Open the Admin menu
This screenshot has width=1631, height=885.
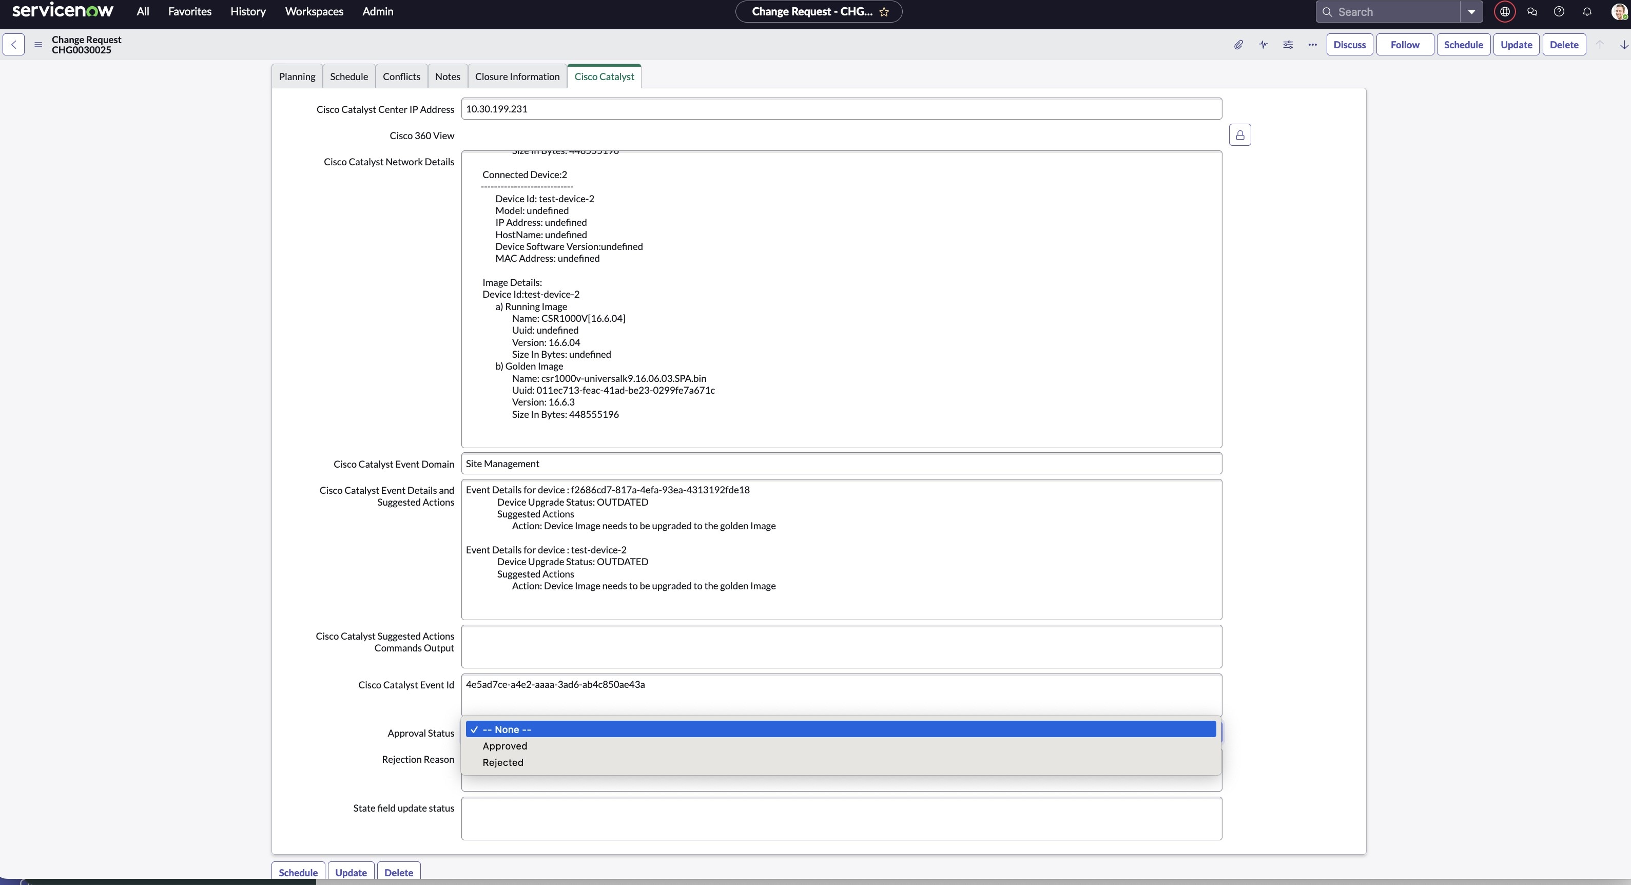click(378, 11)
